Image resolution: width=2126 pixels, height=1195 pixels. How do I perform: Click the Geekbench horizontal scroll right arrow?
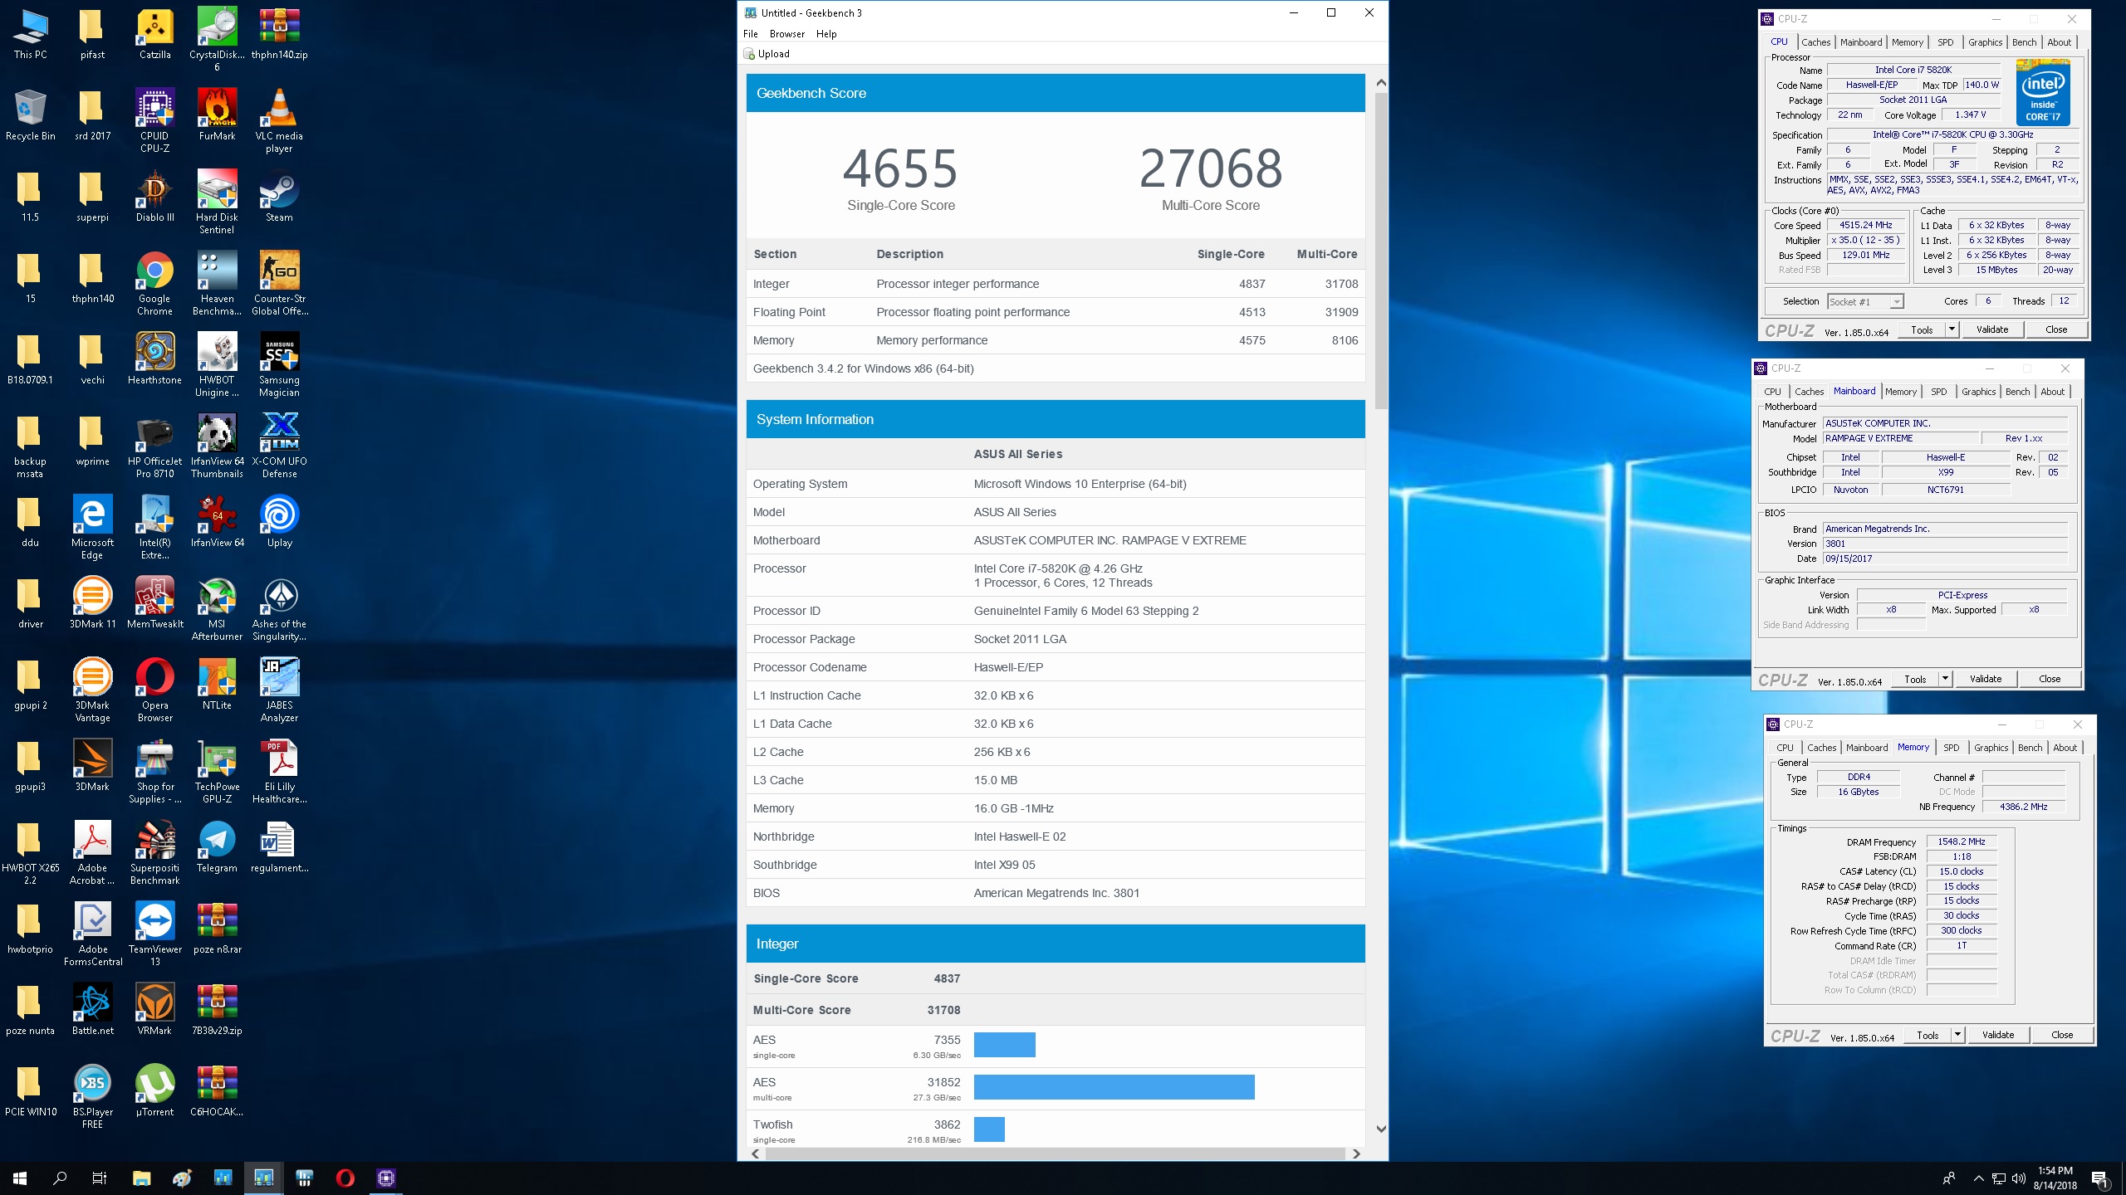coord(1356,1154)
